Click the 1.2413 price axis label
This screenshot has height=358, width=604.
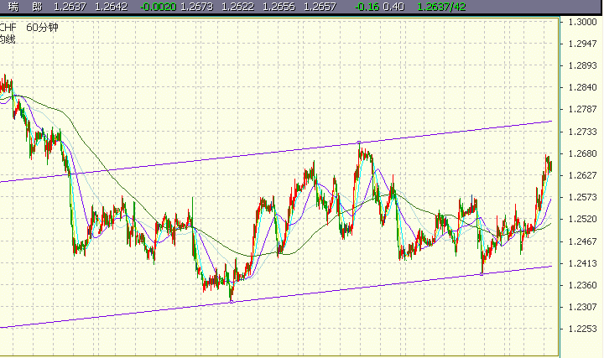click(583, 263)
